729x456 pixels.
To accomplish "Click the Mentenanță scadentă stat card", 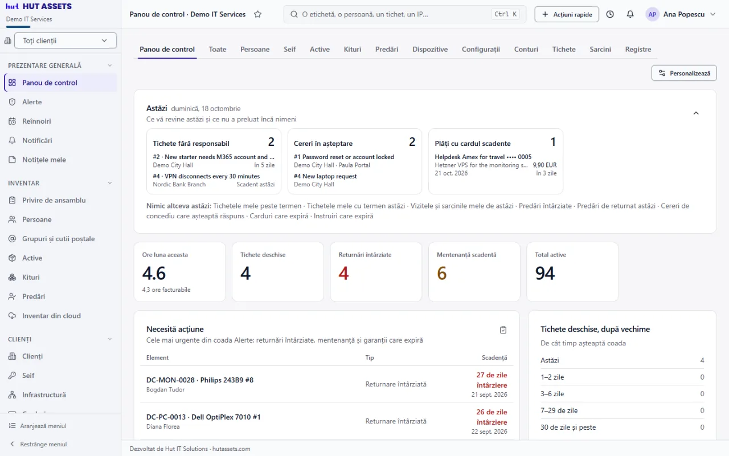I will pos(474,271).
